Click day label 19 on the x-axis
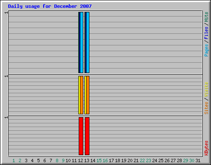Image resolution: width=211 pixels, height=165 pixels. click(124, 160)
